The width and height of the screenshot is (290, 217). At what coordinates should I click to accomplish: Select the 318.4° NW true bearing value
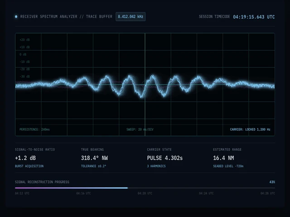[94, 158]
